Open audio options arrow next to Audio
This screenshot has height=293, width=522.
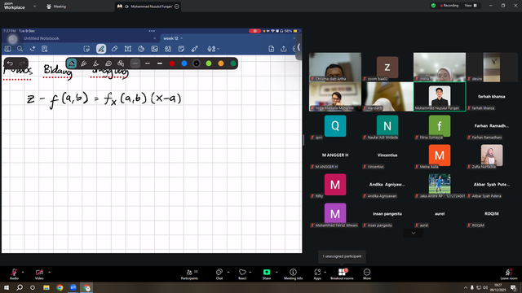pos(23,272)
